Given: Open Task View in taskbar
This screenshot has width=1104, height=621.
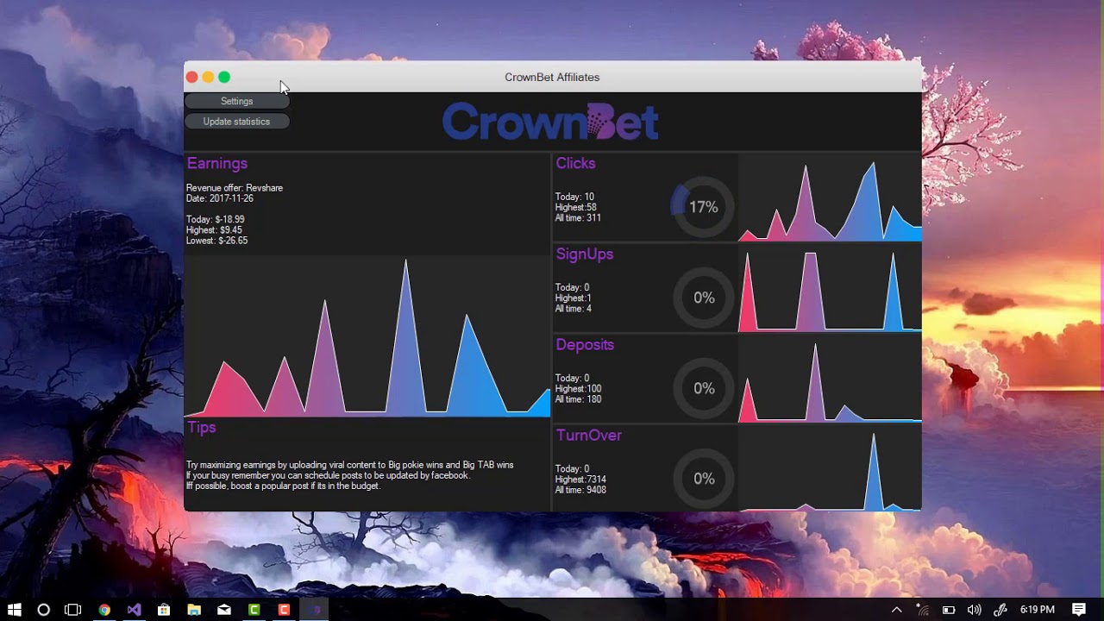Looking at the screenshot, I should coord(73,610).
